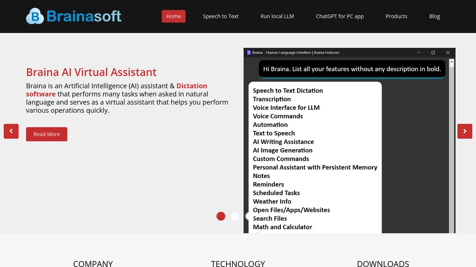The image size is (476, 267).
Task: Click the Brainasoft logo
Action: [74, 16]
